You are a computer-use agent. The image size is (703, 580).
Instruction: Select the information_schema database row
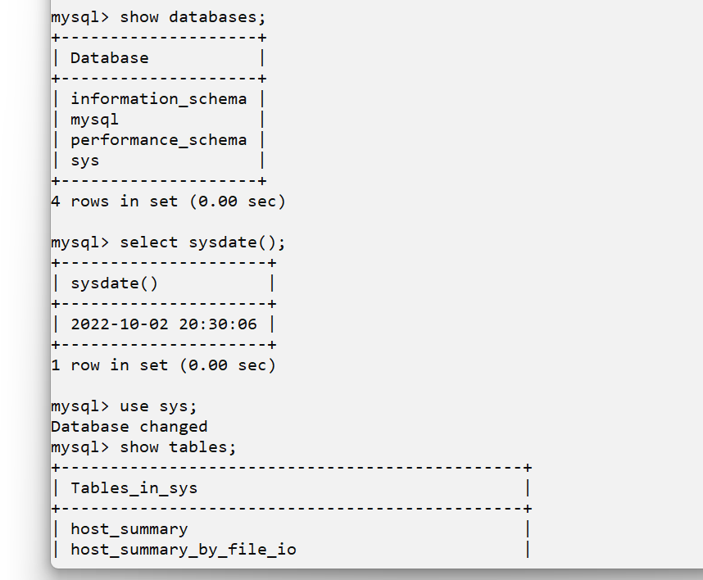click(x=158, y=99)
